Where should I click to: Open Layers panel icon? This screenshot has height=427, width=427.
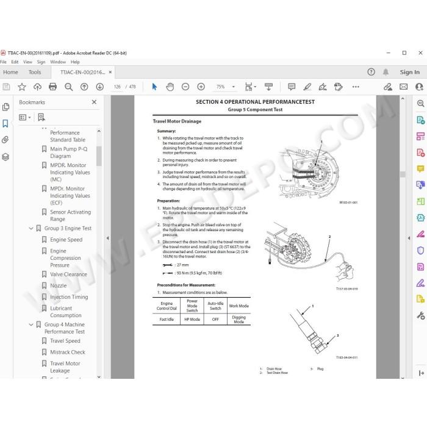(5, 157)
